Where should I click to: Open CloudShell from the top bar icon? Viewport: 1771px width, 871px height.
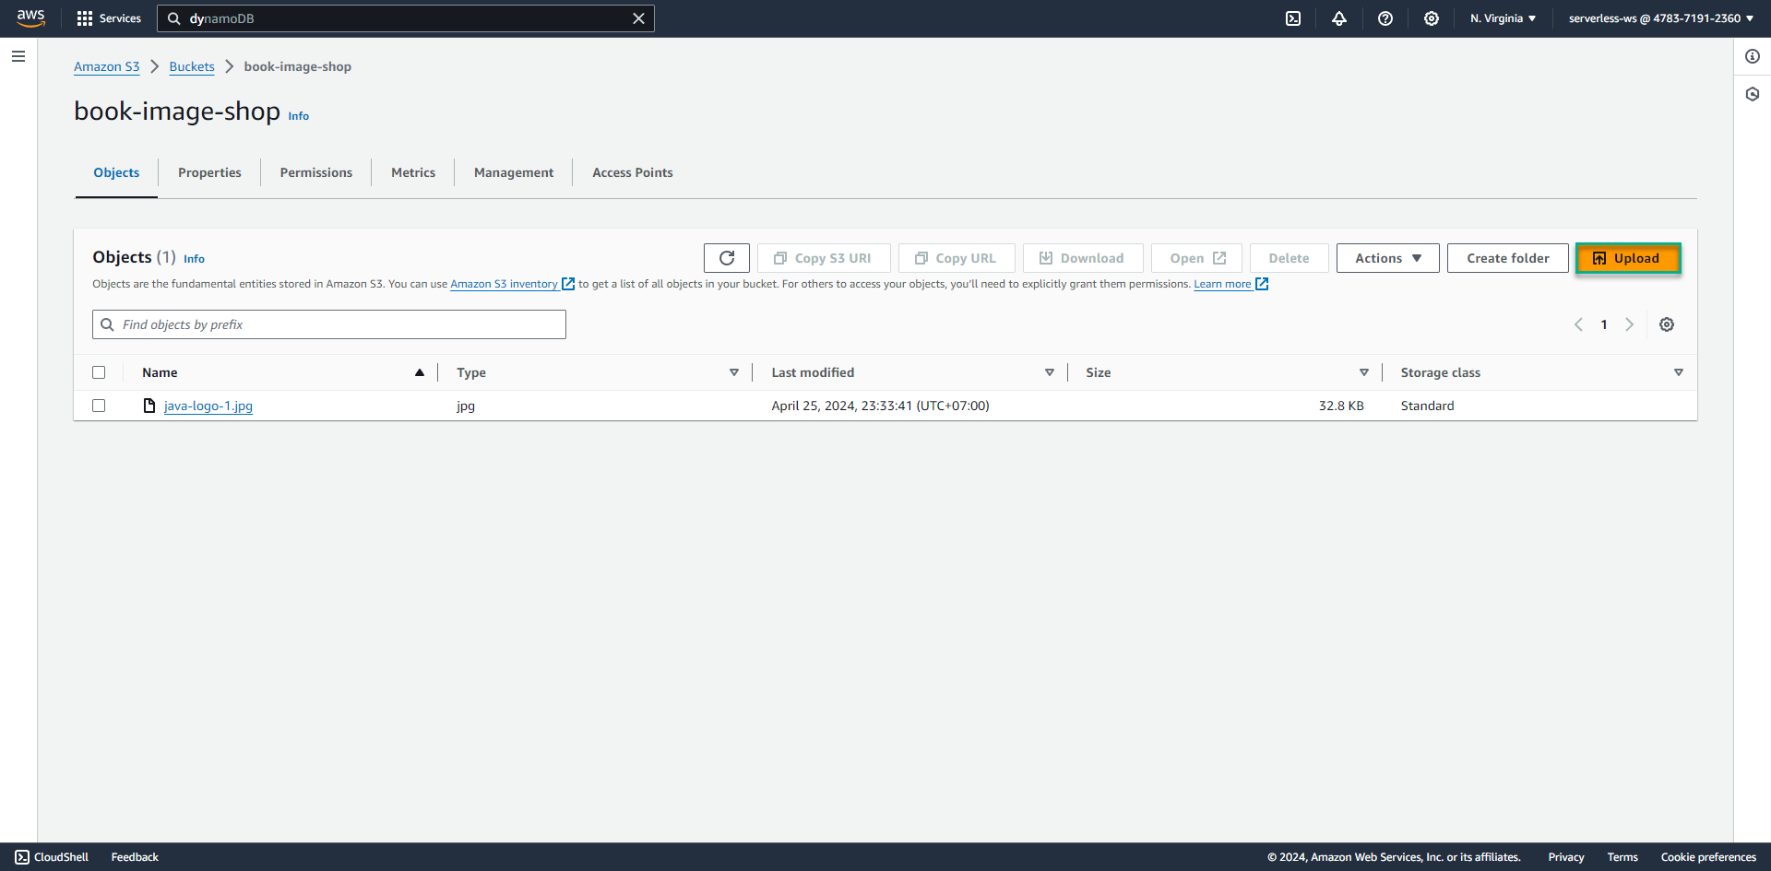(1293, 18)
